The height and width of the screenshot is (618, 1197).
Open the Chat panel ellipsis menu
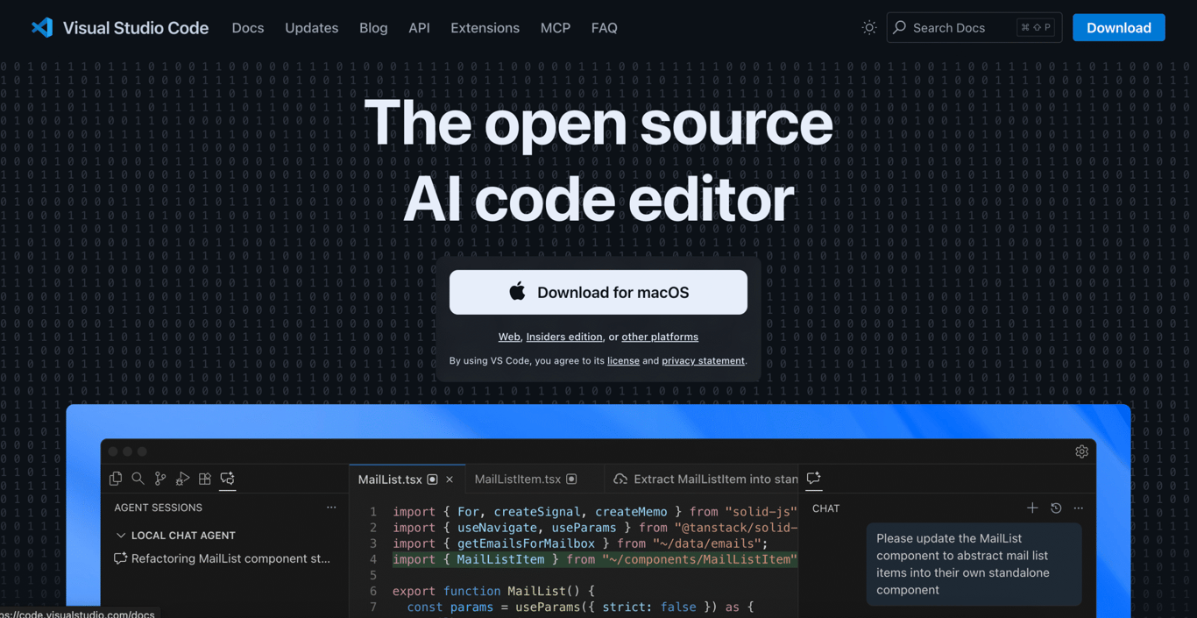pyautogui.click(x=1079, y=508)
